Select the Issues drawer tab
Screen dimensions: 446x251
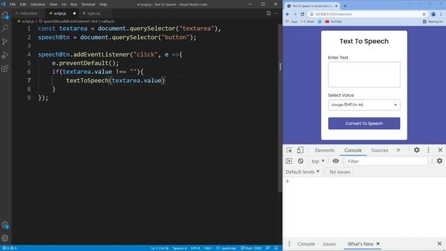pyautogui.click(x=329, y=244)
